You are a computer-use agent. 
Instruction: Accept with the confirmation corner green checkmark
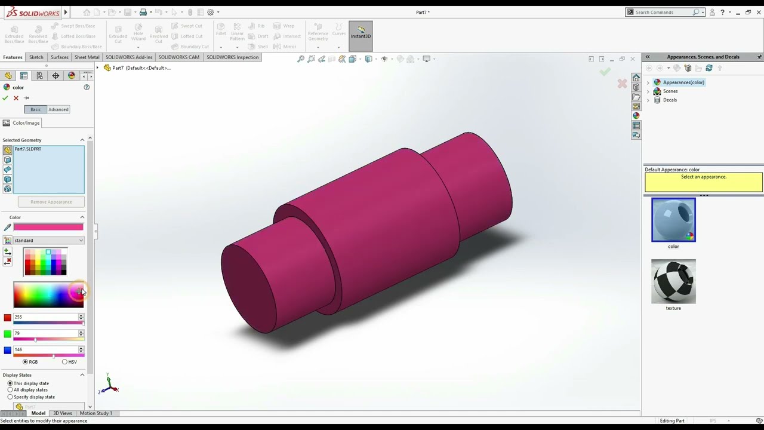point(605,71)
